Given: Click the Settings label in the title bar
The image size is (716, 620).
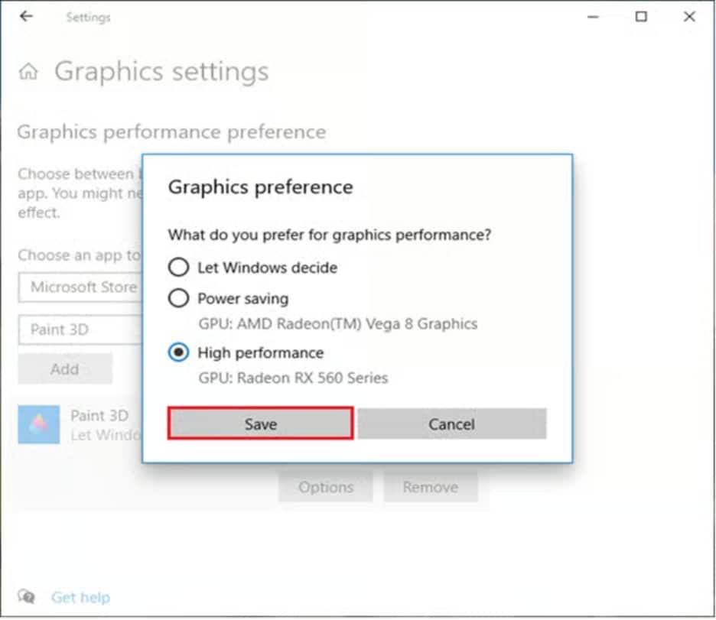Looking at the screenshot, I should click(x=88, y=16).
